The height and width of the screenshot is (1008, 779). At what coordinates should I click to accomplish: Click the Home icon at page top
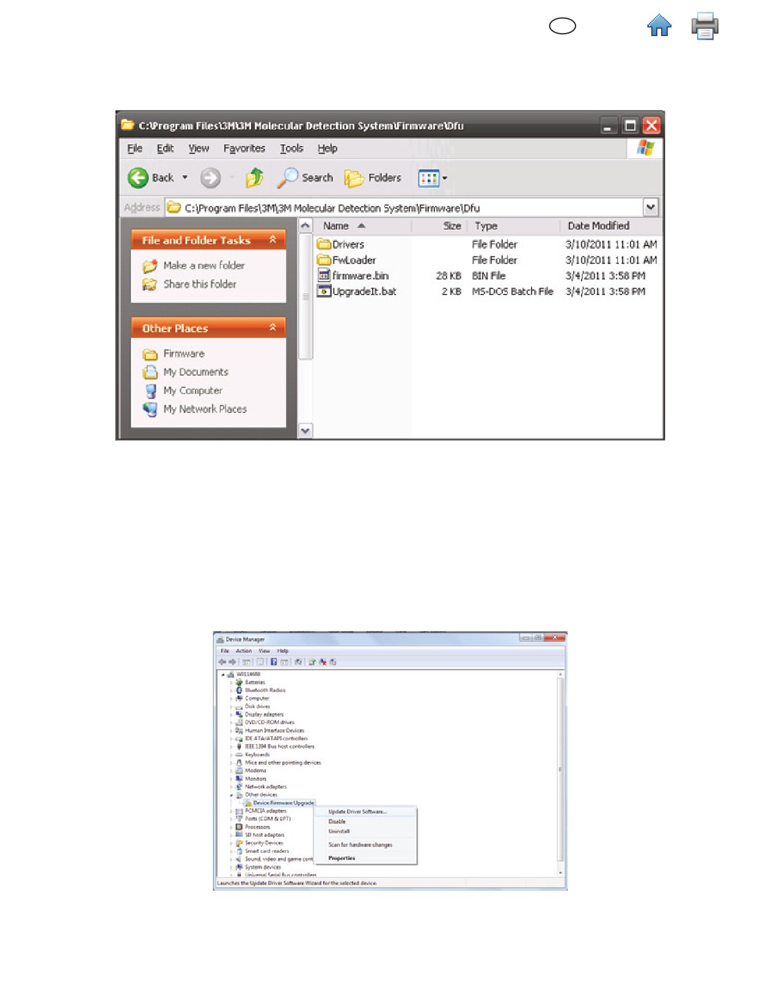coord(659,26)
